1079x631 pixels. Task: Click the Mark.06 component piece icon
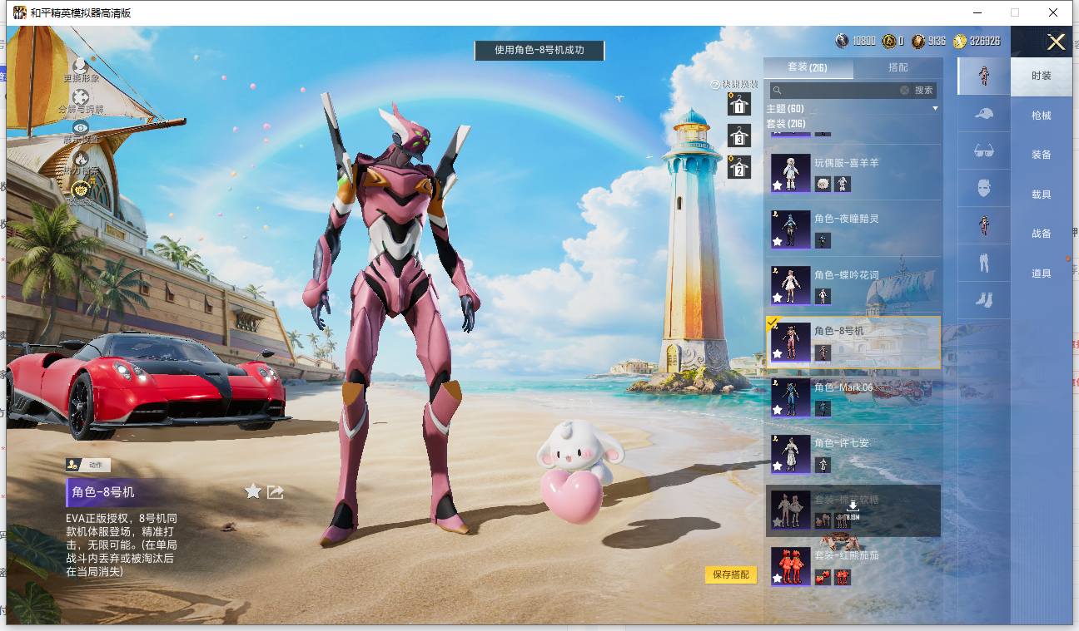tap(822, 408)
